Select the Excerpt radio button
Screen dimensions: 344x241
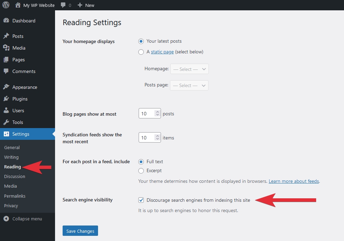141,171
